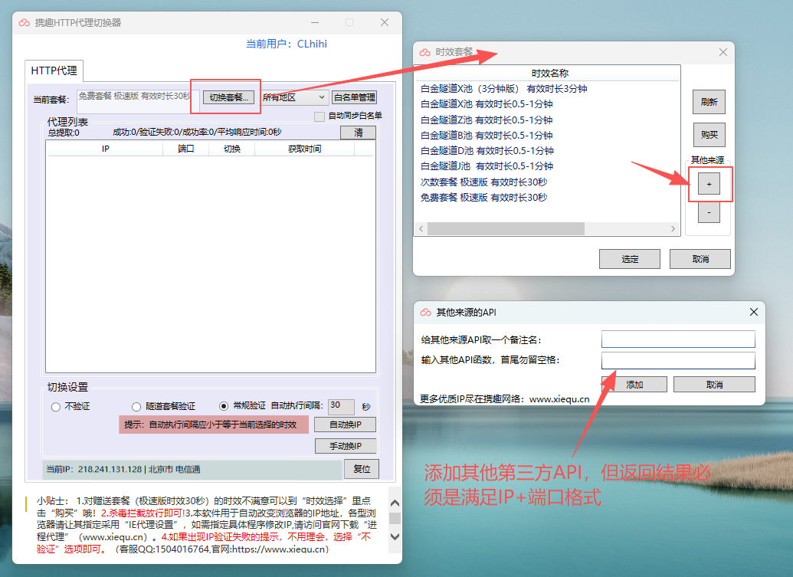Click the scroll down arrow in tips panel
Screen dimensions: 793x577
click(395, 535)
